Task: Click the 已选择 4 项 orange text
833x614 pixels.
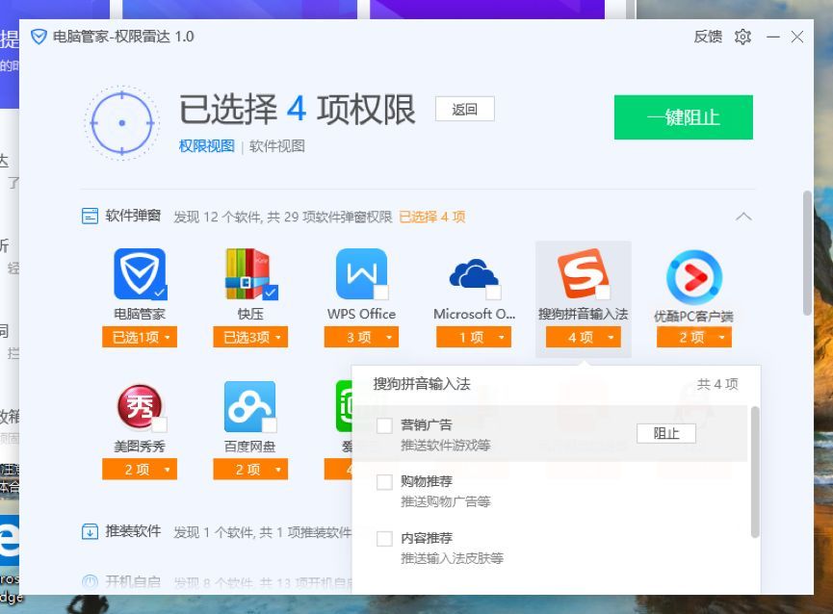Action: coord(432,217)
